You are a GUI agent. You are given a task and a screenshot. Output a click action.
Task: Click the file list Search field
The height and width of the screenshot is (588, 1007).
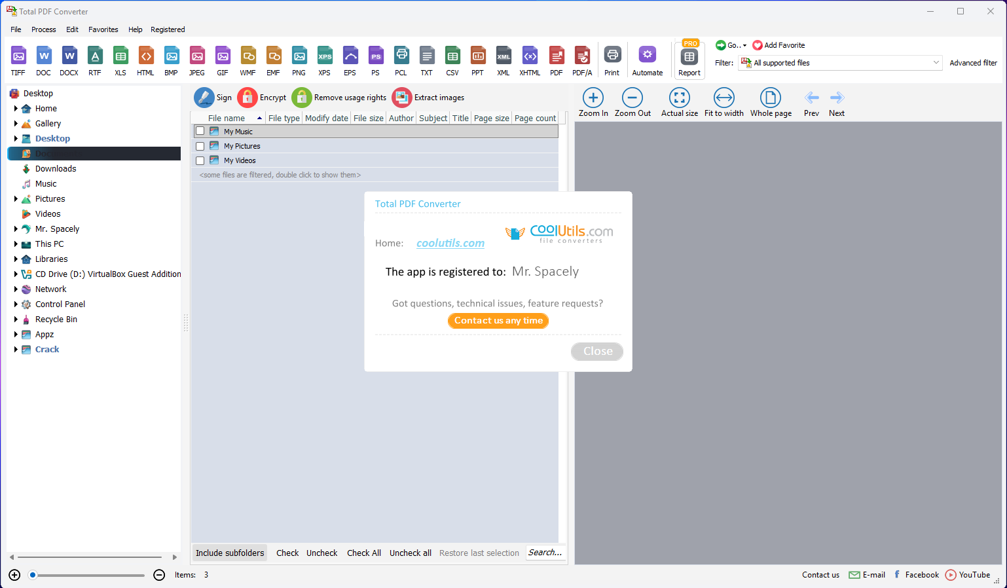(x=545, y=553)
